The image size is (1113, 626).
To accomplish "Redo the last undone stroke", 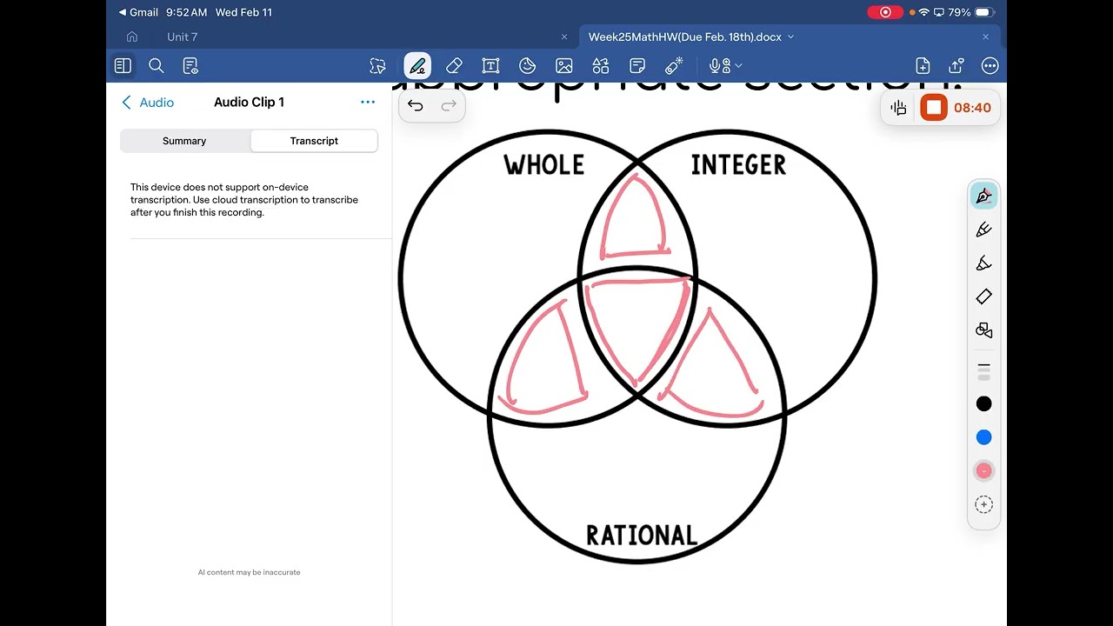I will tap(449, 106).
